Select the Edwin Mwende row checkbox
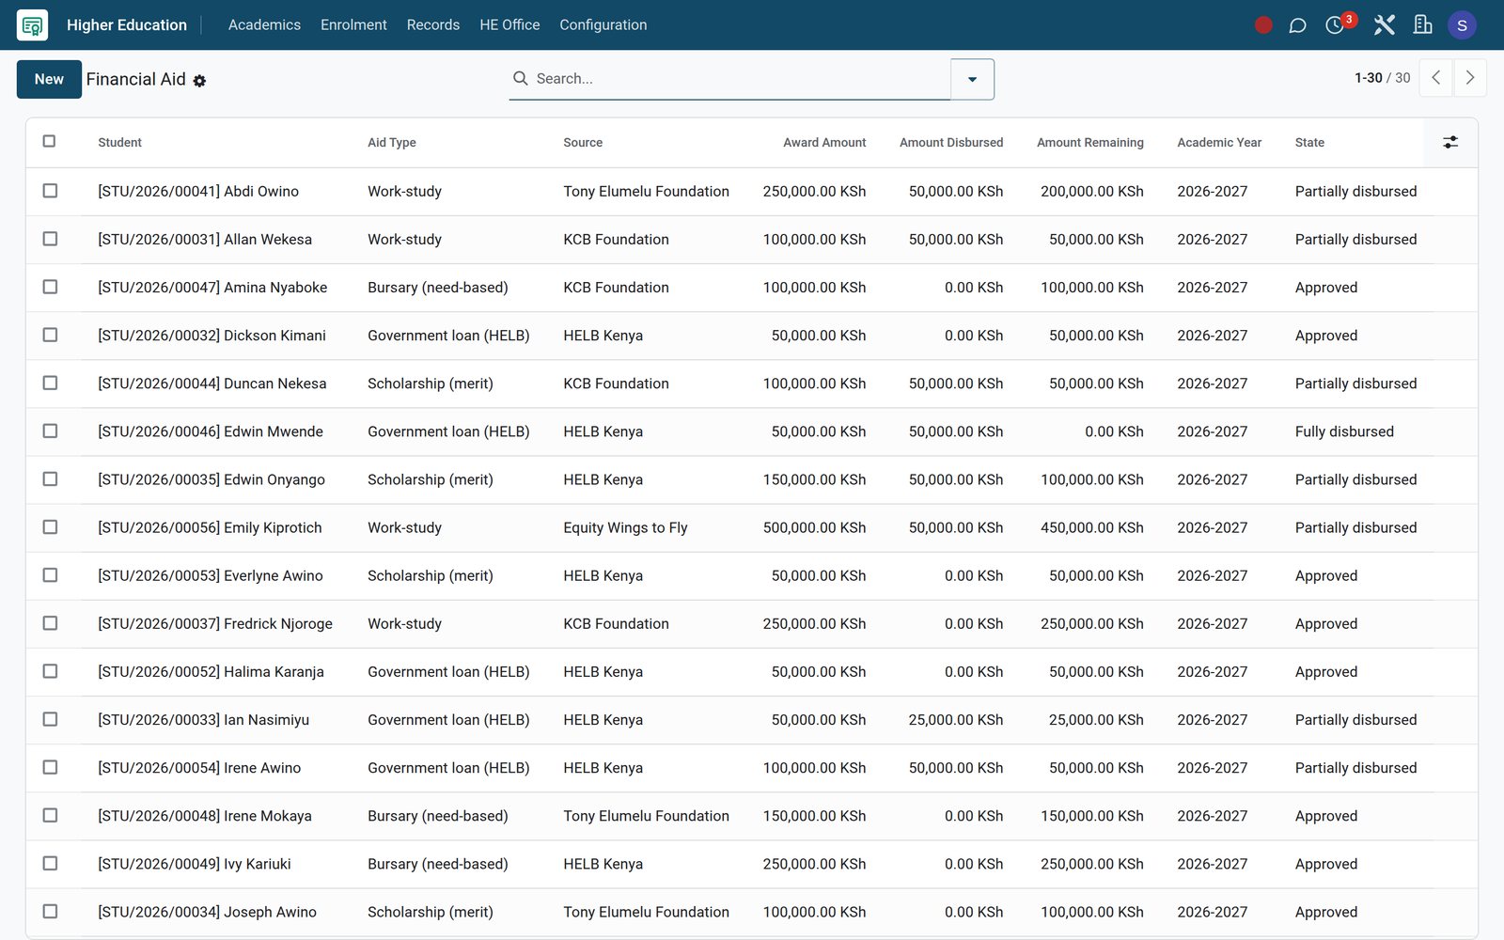The image size is (1504, 940). click(50, 431)
